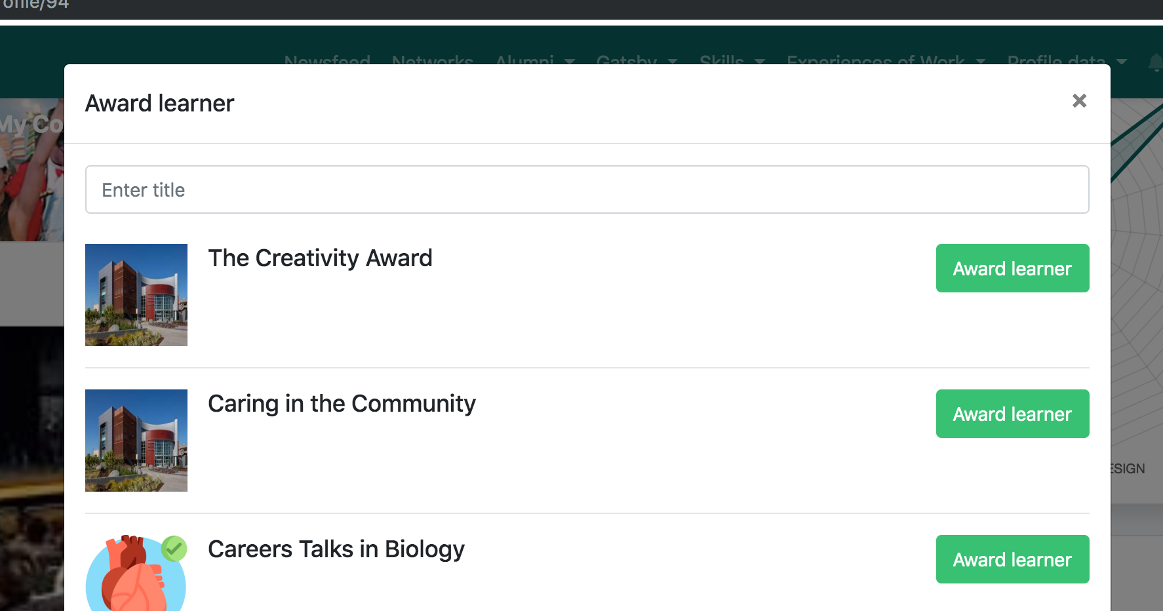The height and width of the screenshot is (611, 1163).
Task: Click the Careers Talks in Biology heart icon
Action: [x=136, y=574]
